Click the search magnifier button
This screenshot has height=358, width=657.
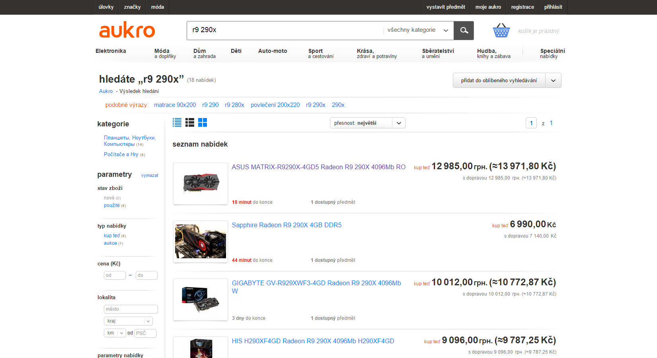tap(464, 31)
